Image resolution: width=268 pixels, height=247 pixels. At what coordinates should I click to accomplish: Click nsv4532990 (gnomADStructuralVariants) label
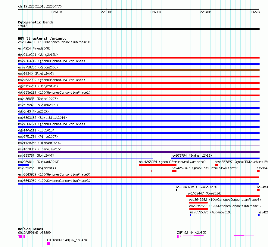pos(51,80)
